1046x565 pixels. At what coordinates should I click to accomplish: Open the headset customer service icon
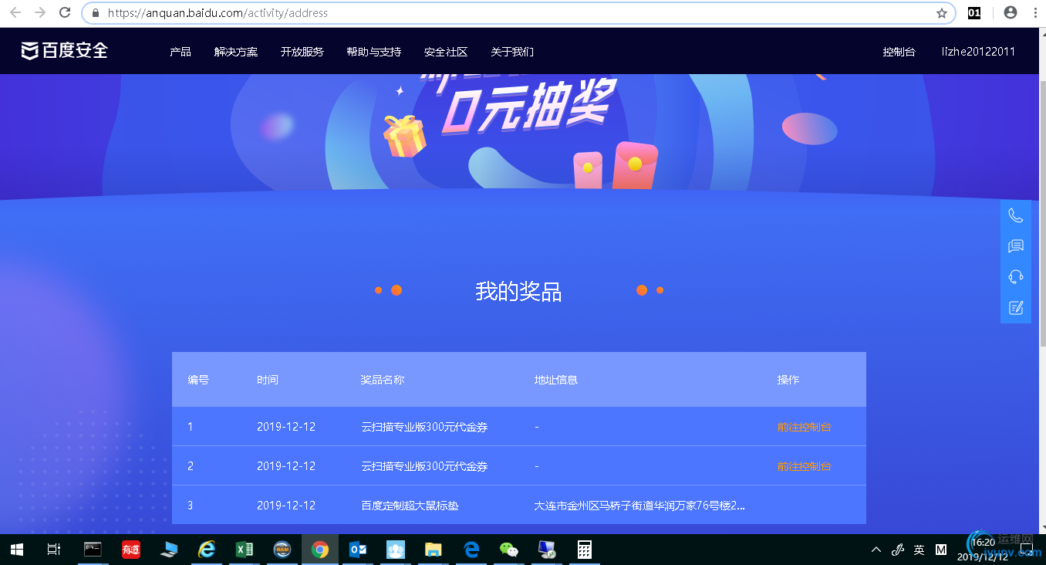(1016, 277)
